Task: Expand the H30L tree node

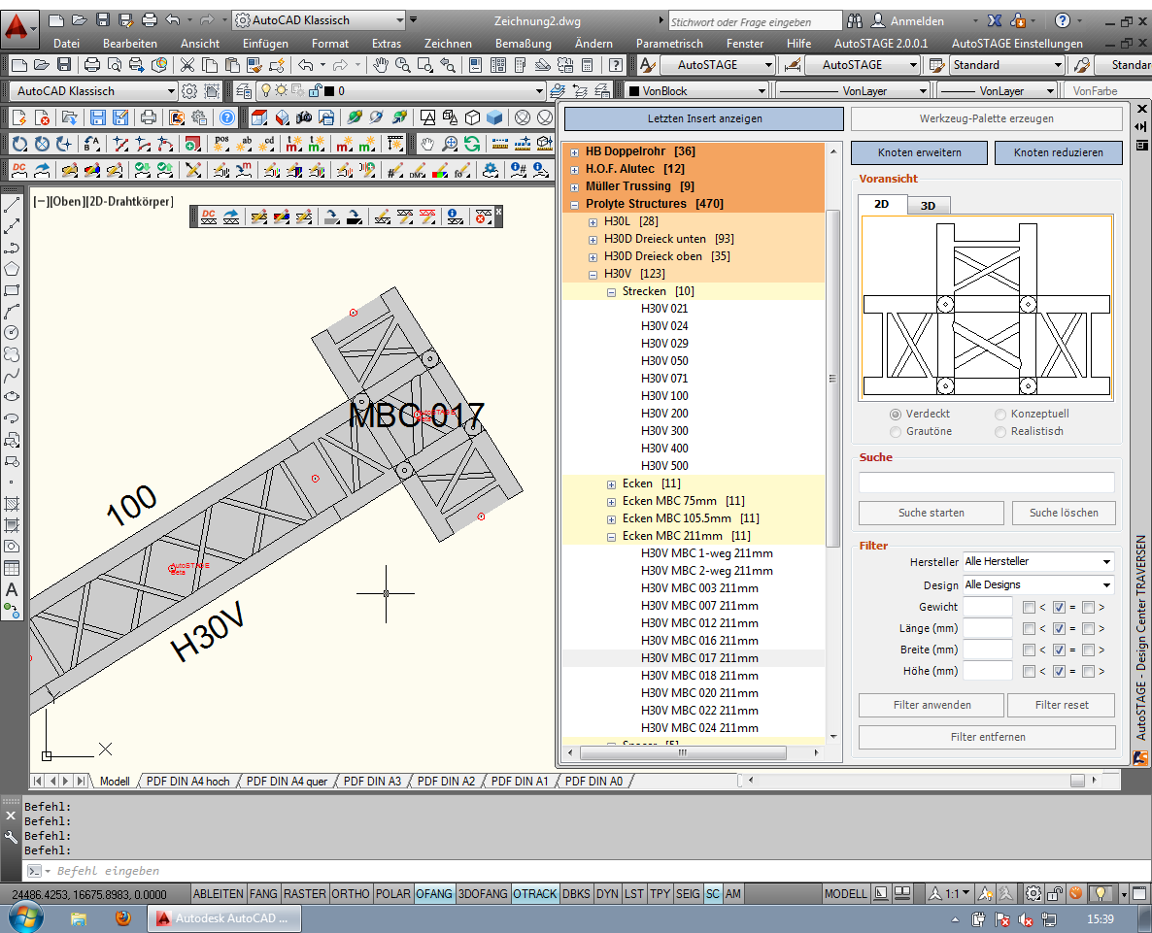Action: 593,222
